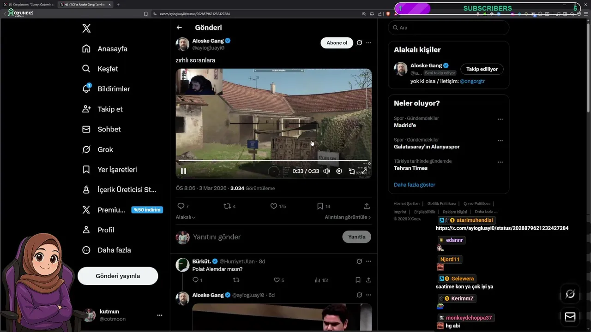The width and height of the screenshot is (591, 332).
Task: Open Anasayfa home page
Action: point(105,49)
